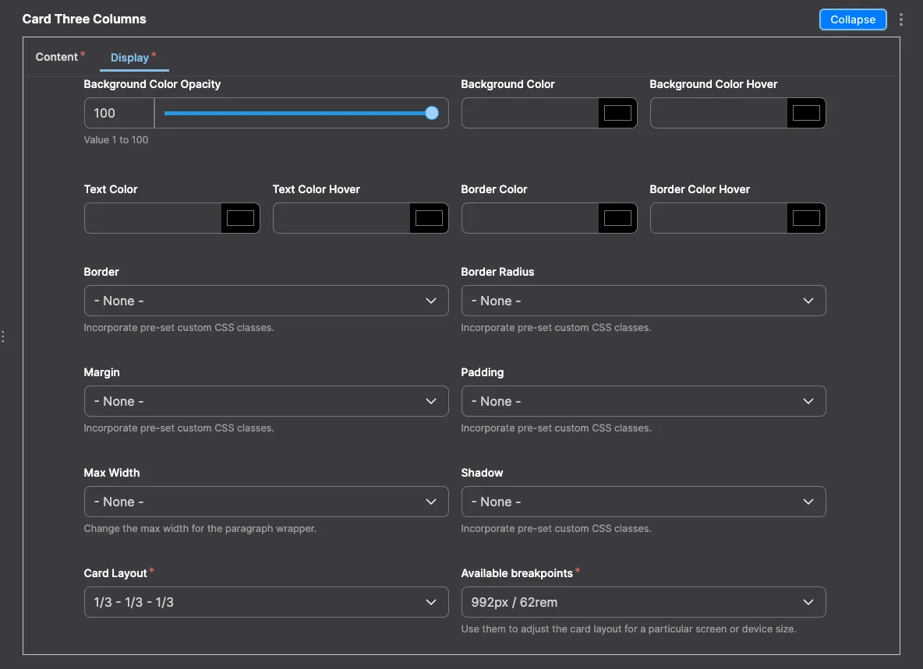Image resolution: width=923 pixels, height=669 pixels.
Task: Open the Shadow dropdown
Action: click(x=643, y=502)
